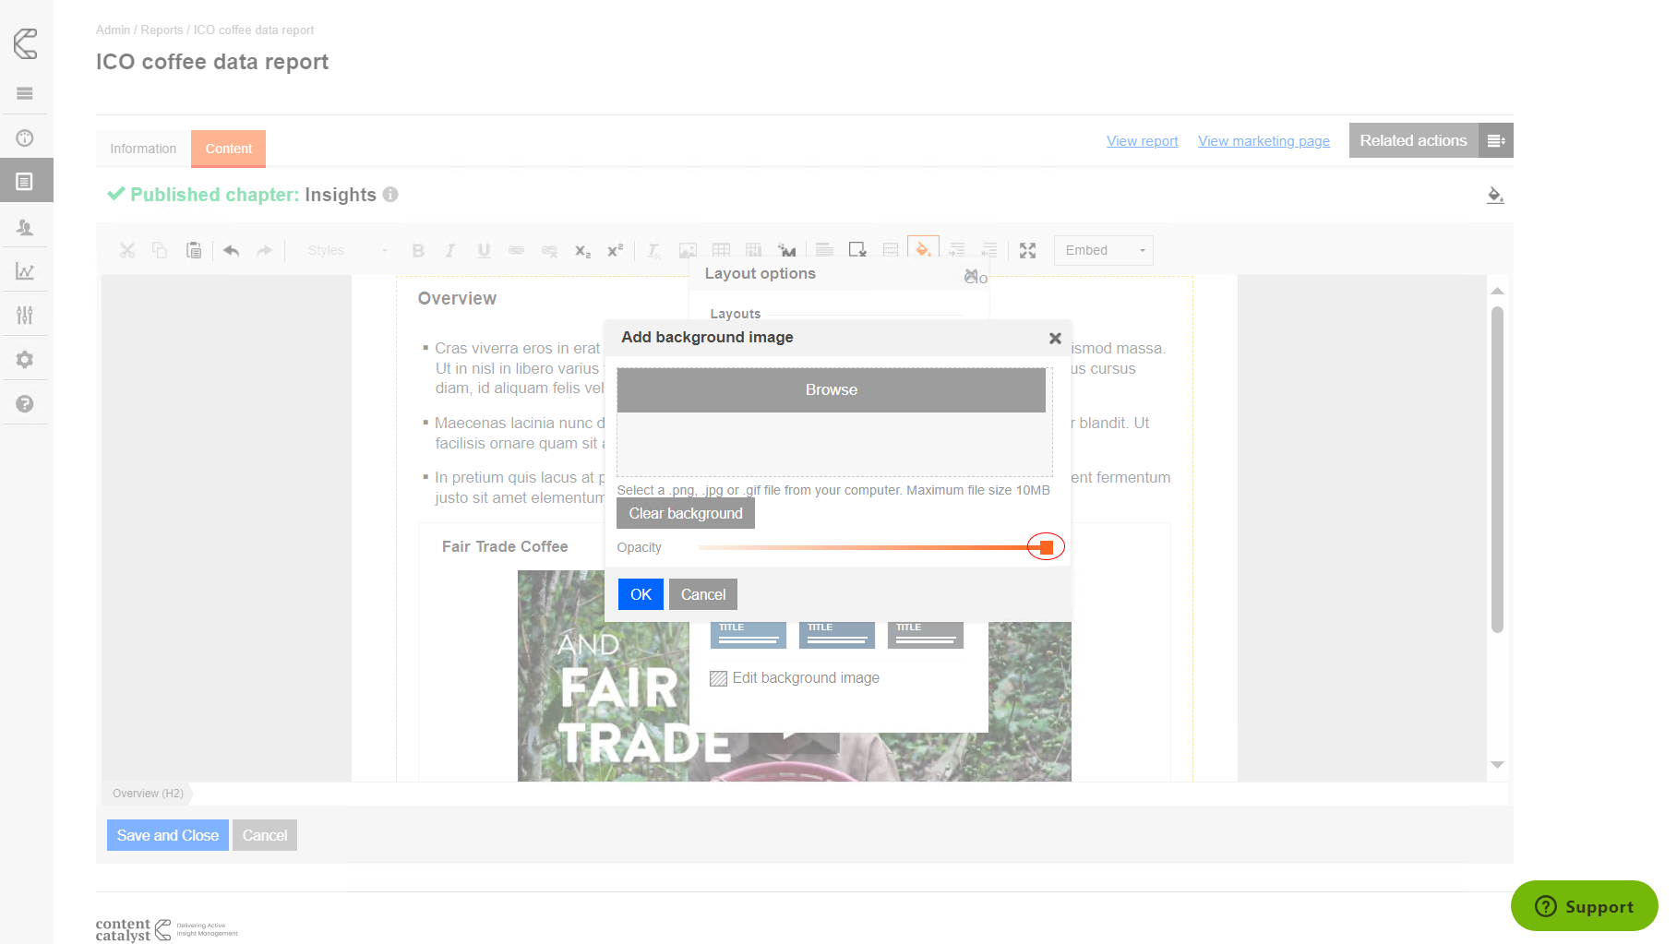Click info icon beside Insights chapter
The image size is (1677, 944).
pos(390,195)
